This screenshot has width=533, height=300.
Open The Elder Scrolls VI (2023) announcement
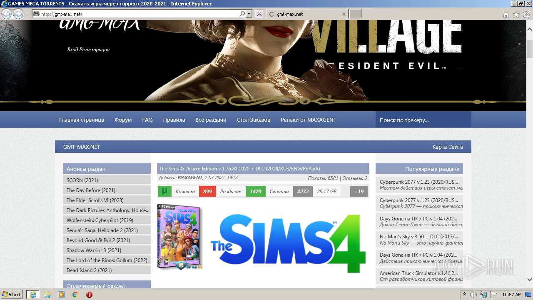[107, 200]
